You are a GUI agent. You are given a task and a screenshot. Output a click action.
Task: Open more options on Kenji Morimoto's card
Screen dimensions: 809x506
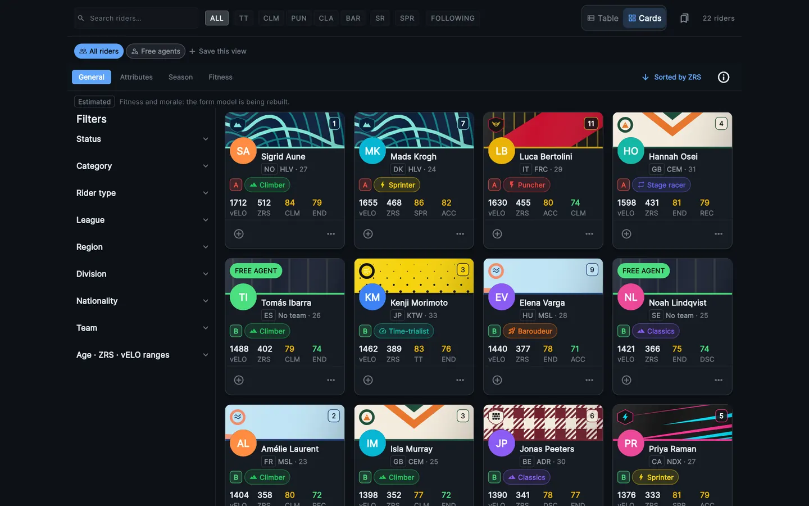[460, 380]
